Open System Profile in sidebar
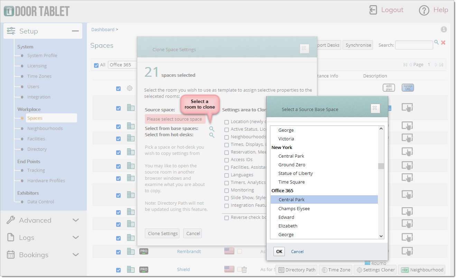 coord(42,55)
